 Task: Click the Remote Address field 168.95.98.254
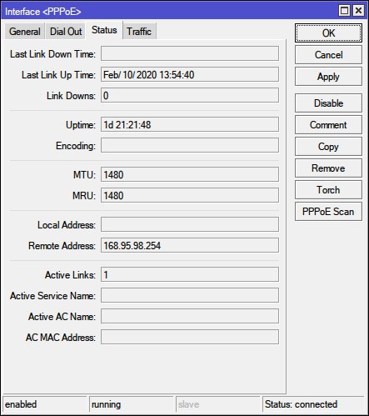coord(190,245)
